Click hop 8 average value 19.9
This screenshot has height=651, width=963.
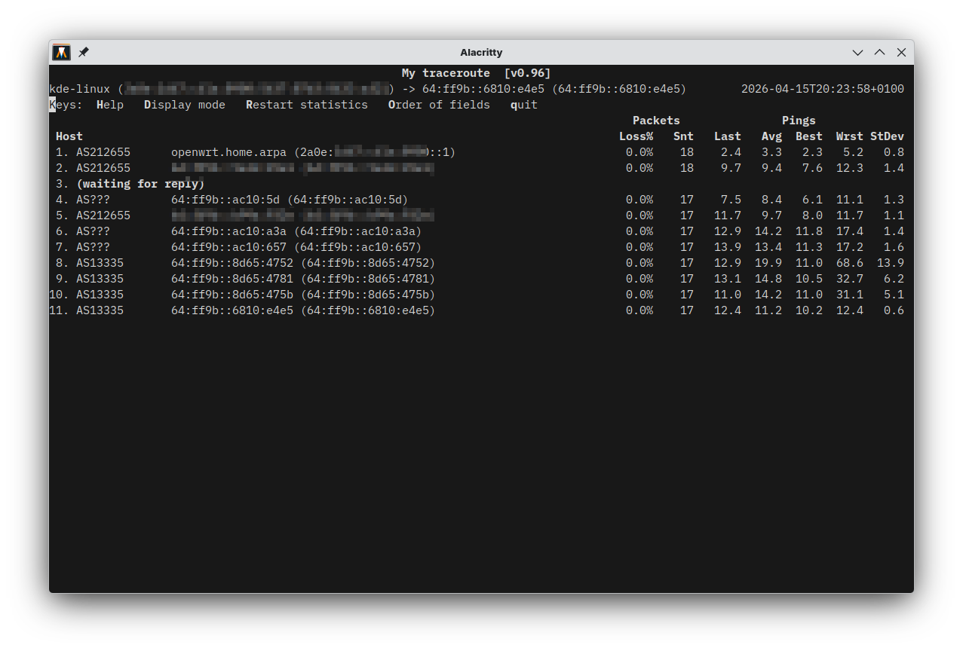(768, 263)
